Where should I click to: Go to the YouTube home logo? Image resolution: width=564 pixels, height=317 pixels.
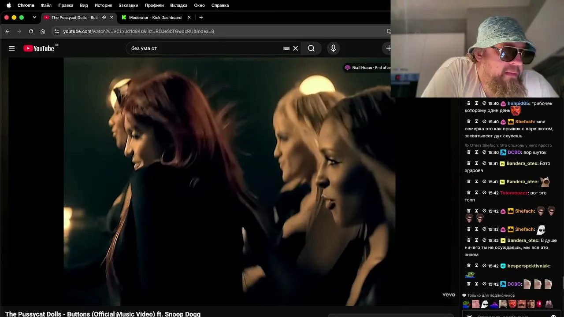point(39,48)
